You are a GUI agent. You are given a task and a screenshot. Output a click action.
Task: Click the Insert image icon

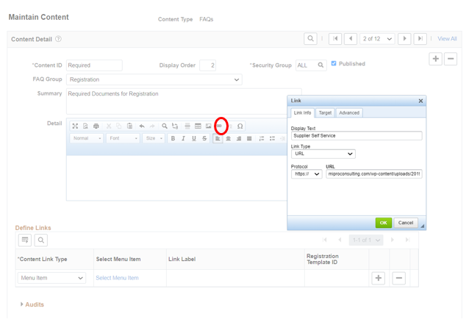point(209,126)
